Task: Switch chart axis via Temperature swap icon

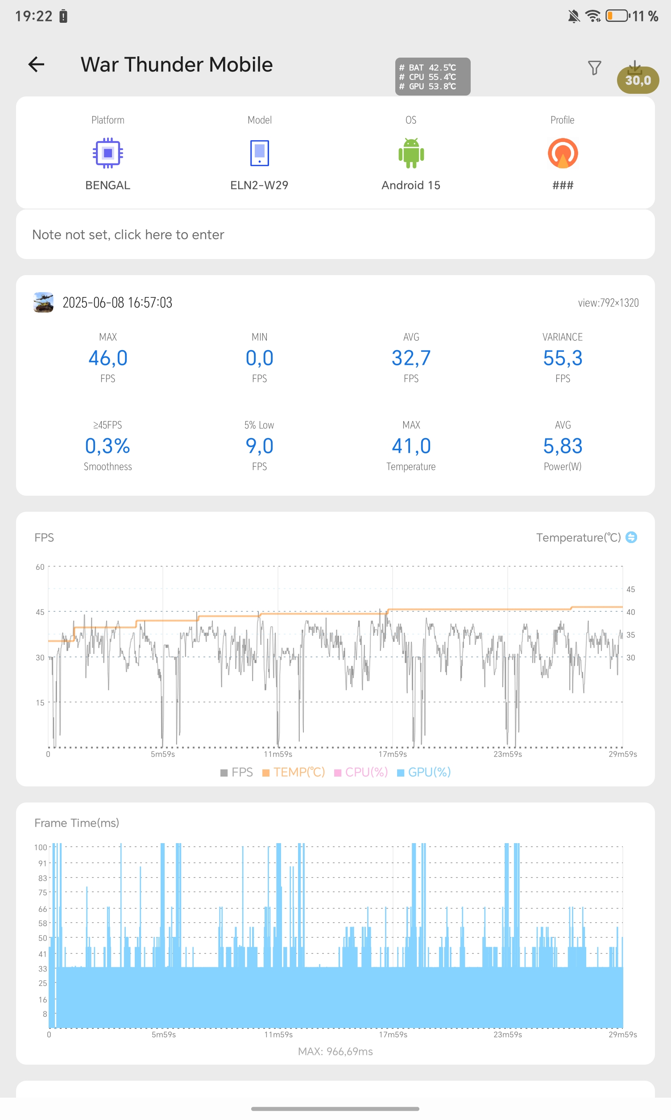Action: [631, 537]
